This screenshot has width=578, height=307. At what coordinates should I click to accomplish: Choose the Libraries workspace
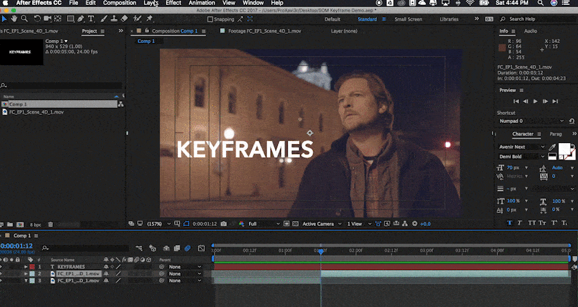[449, 19]
